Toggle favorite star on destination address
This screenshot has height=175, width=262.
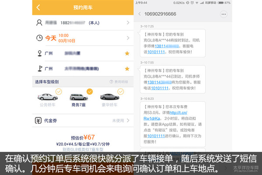(127, 69)
